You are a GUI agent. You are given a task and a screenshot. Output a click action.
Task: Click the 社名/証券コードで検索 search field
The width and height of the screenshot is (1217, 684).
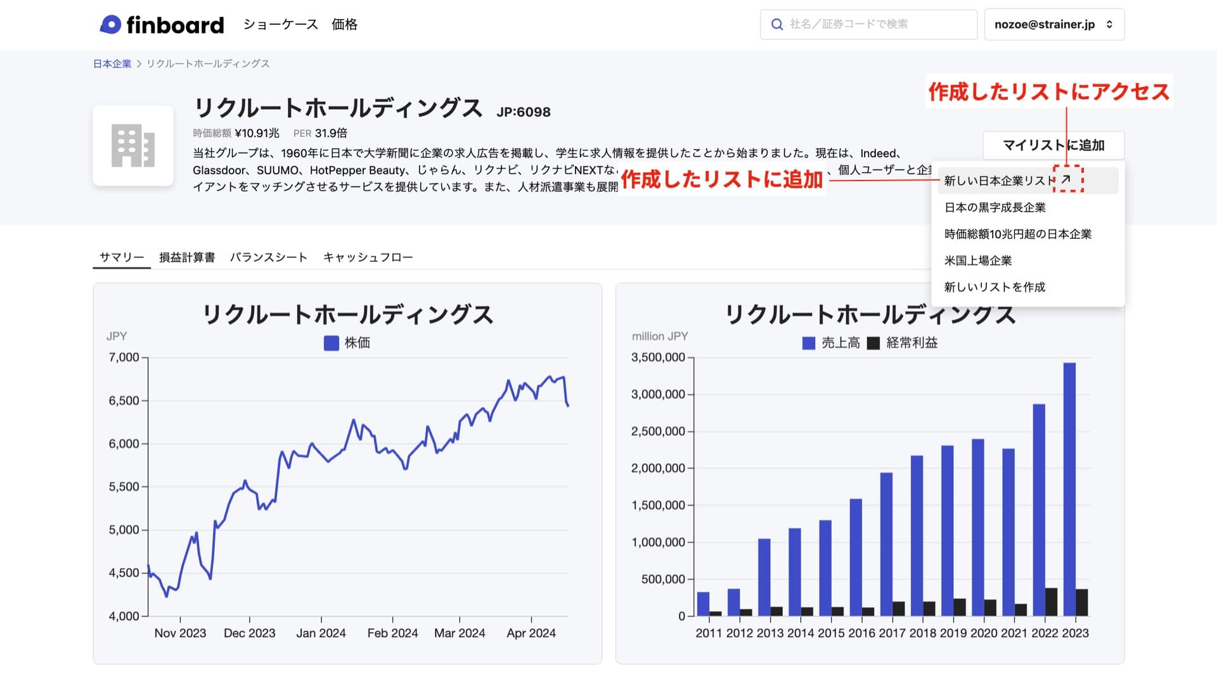tap(868, 25)
